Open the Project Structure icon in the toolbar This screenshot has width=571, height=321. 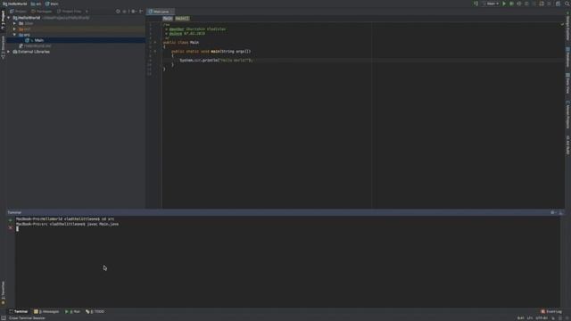coord(558,4)
